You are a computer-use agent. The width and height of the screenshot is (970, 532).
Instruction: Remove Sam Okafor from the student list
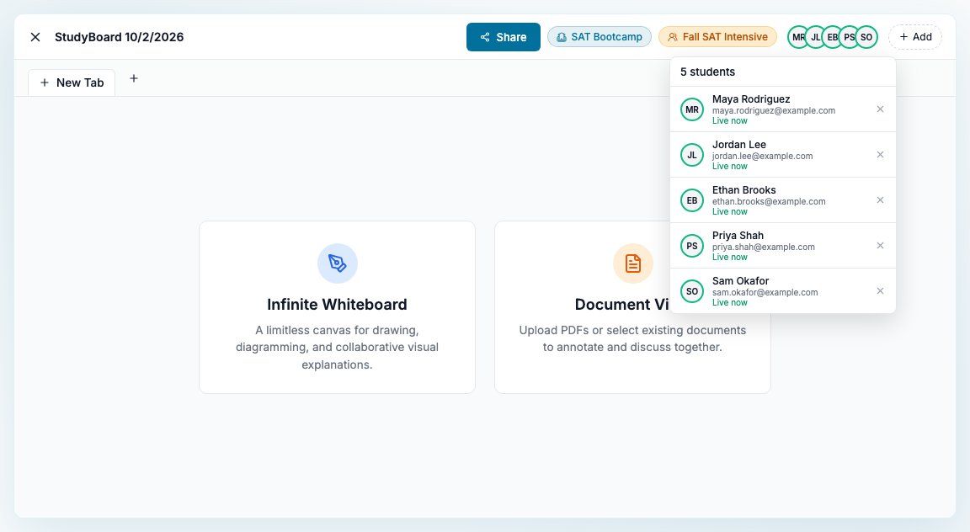[880, 291]
